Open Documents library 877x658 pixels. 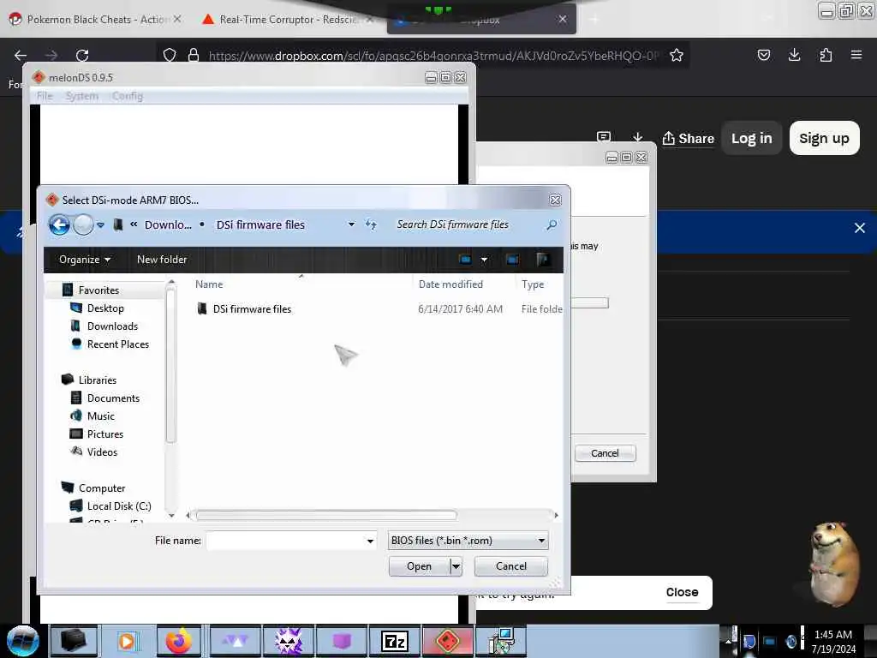(x=113, y=398)
